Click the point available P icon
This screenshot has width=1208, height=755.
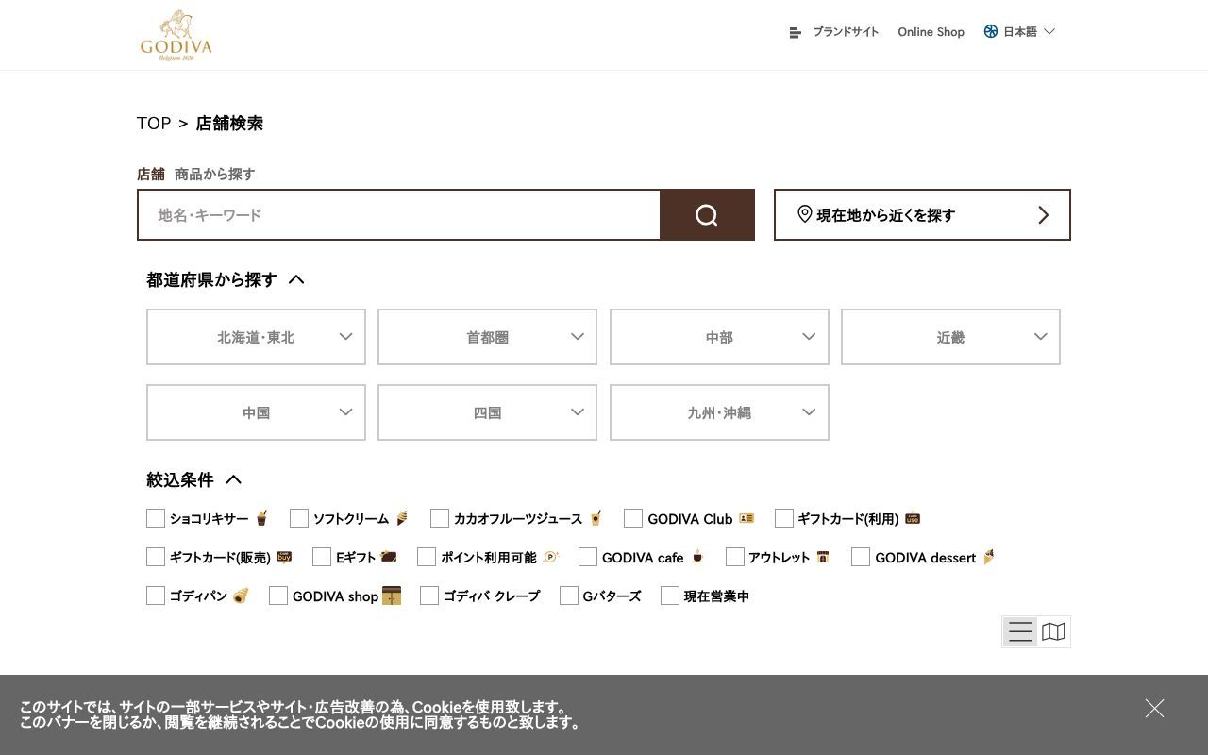(x=551, y=557)
